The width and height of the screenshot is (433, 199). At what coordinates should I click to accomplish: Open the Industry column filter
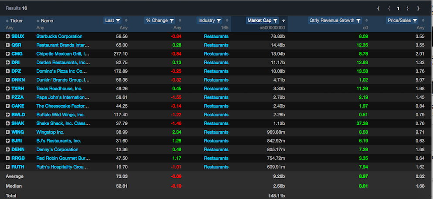pos(210,20)
